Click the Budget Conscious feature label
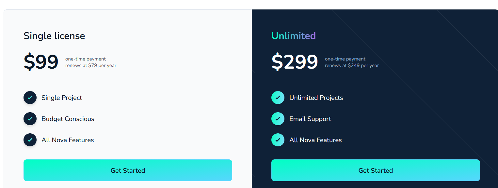Screen dimensions: 498x188 pyautogui.click(x=68, y=119)
